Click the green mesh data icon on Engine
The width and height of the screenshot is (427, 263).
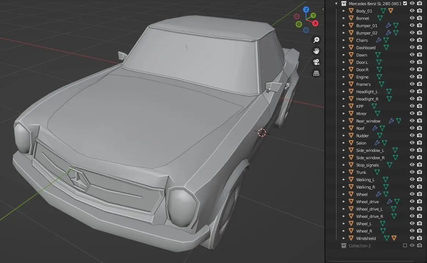379,77
